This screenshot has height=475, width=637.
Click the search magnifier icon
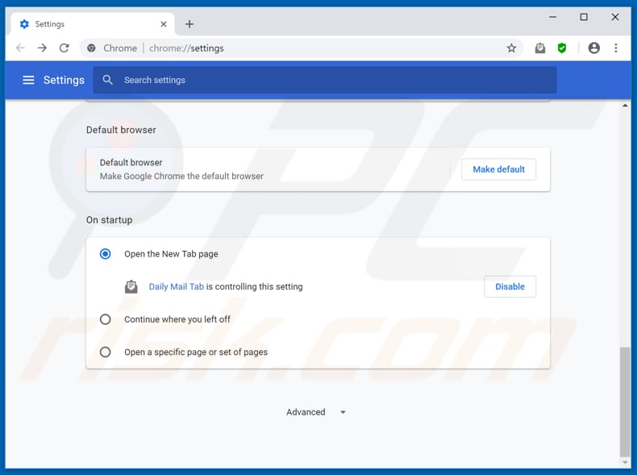point(108,80)
